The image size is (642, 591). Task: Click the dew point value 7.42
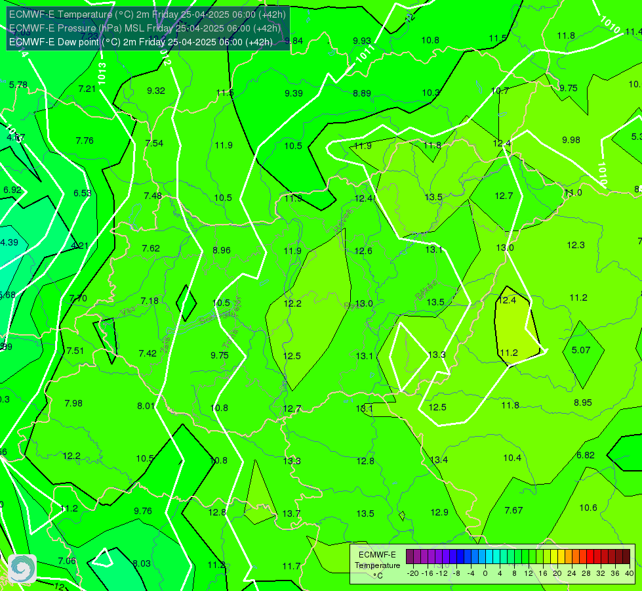pyautogui.click(x=148, y=353)
